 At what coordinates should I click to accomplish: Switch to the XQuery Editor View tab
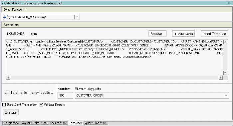(x=35, y=123)
